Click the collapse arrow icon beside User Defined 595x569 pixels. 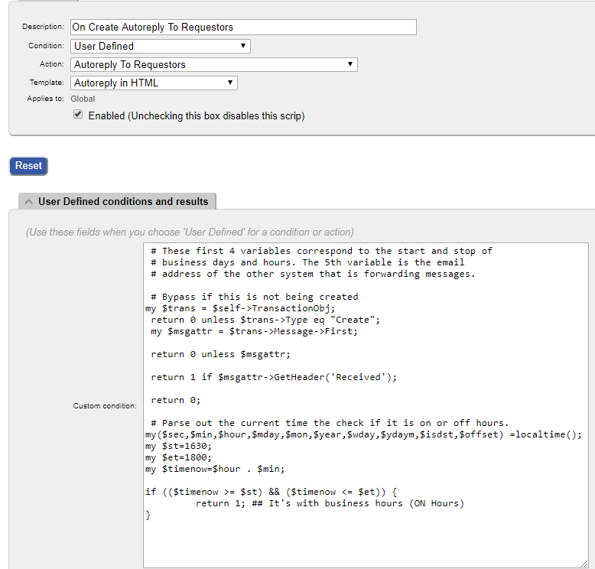coord(28,202)
